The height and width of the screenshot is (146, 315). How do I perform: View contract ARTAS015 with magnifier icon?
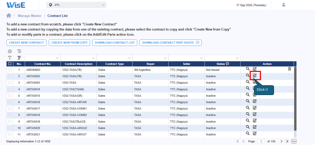click(x=248, y=95)
